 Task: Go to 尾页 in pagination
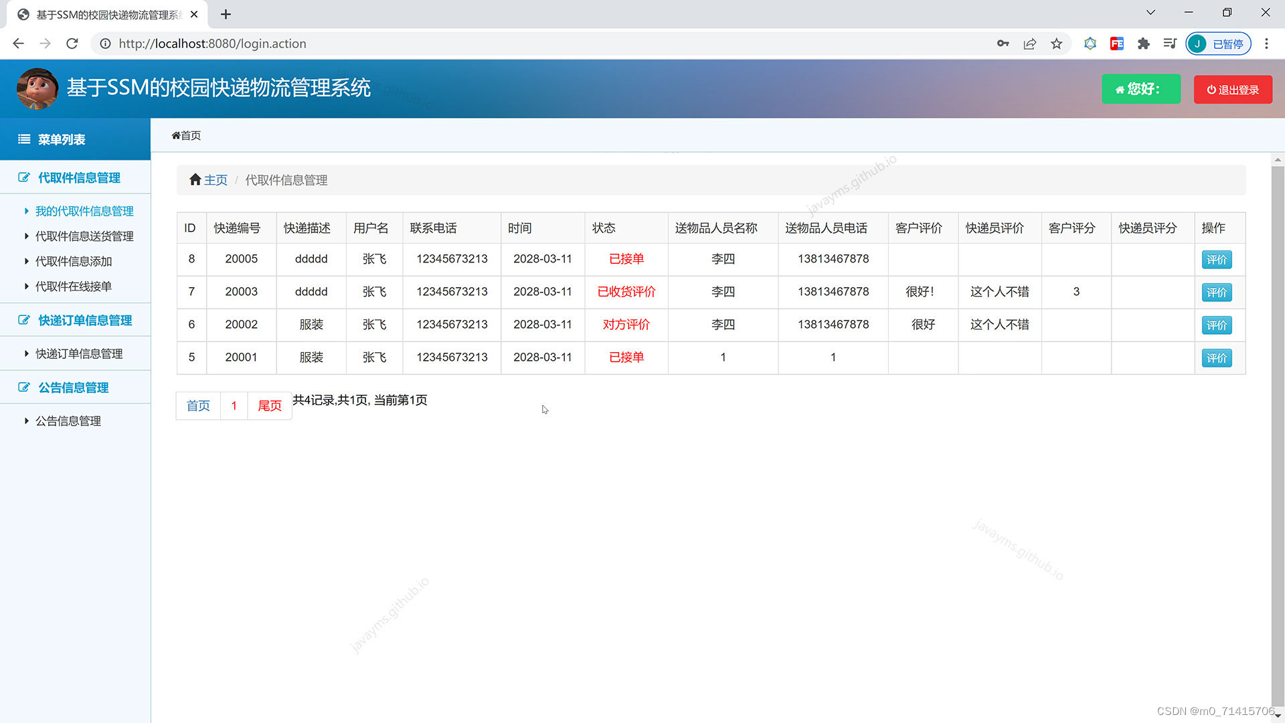(x=270, y=406)
